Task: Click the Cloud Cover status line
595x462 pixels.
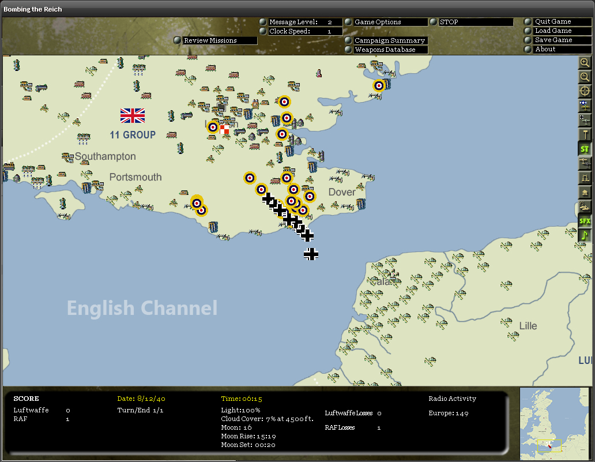Action: pyautogui.click(x=267, y=419)
